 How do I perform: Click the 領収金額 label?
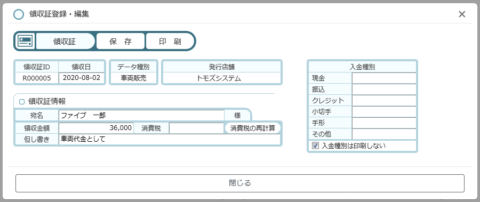click(x=37, y=128)
